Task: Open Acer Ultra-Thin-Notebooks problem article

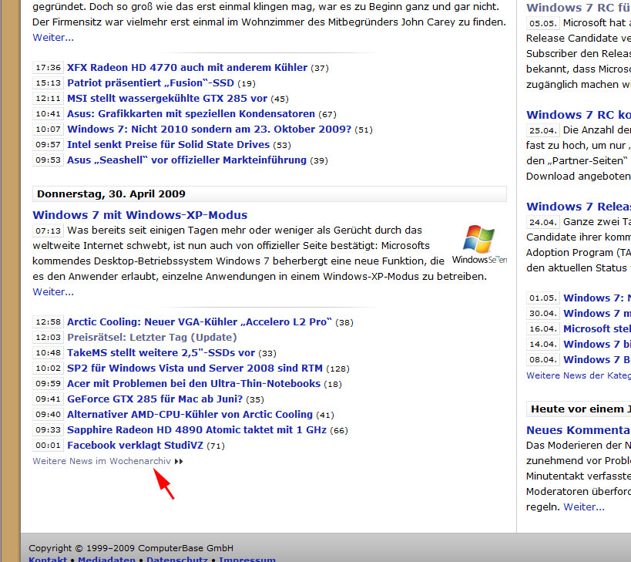Action: coord(193,384)
